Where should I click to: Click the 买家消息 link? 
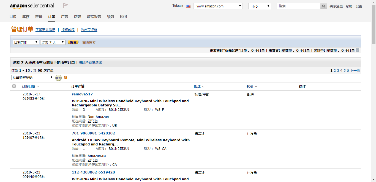pos(336,6)
